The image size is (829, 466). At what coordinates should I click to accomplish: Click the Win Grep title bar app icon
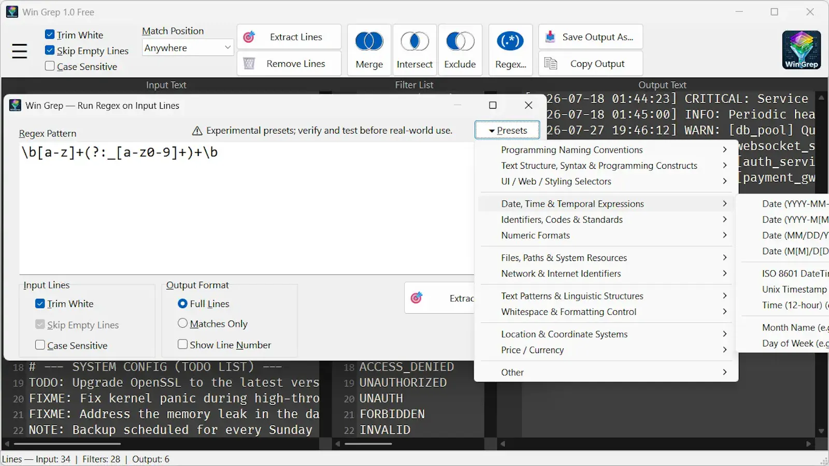point(12,11)
